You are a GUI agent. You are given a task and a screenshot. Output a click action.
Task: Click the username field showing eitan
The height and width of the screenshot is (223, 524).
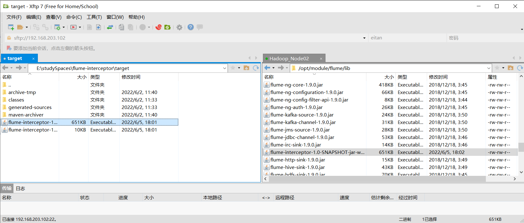pyautogui.click(x=407, y=38)
